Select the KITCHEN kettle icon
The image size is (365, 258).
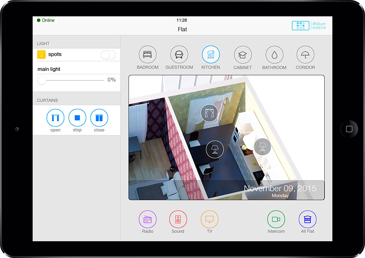(211, 55)
